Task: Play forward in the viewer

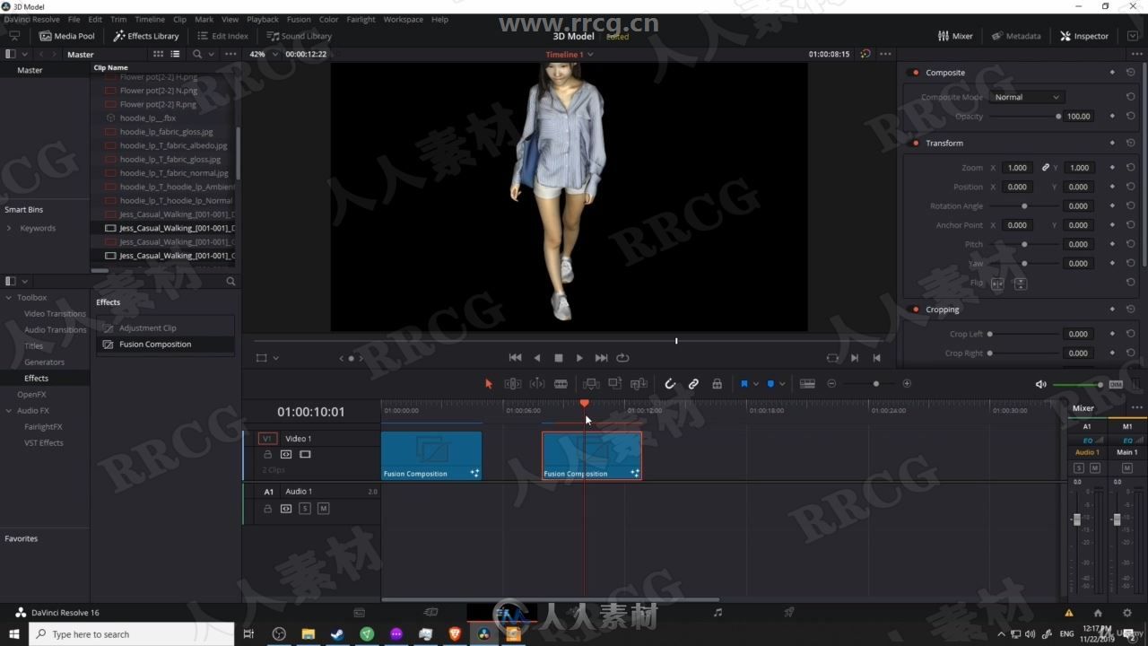Action: click(579, 357)
